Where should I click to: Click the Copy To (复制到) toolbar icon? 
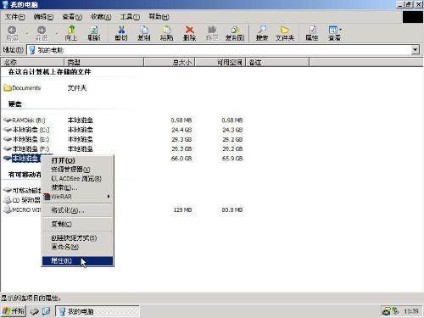point(235,33)
